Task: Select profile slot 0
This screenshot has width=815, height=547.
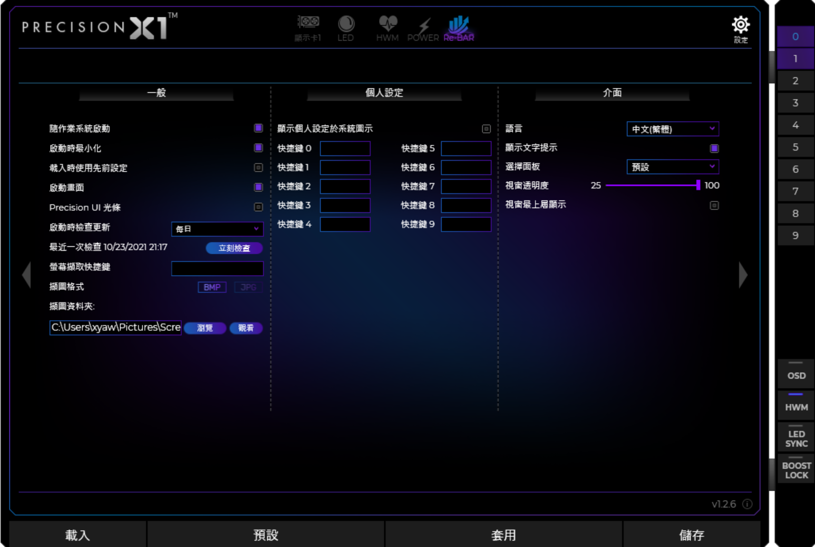Action: pos(795,36)
